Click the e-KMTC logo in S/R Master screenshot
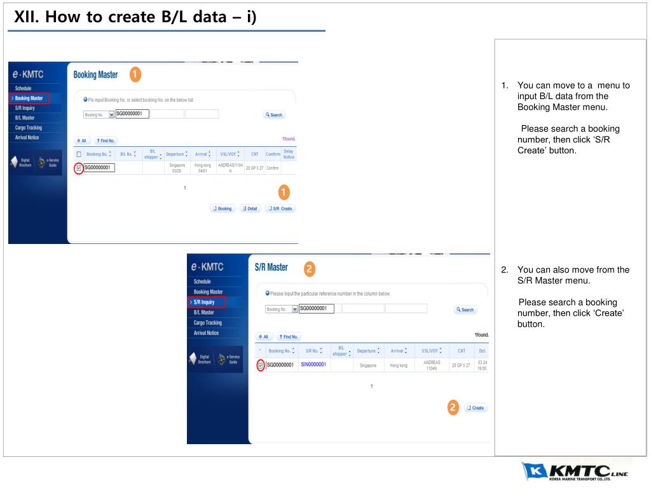The width and height of the screenshot is (651, 488). (x=207, y=267)
